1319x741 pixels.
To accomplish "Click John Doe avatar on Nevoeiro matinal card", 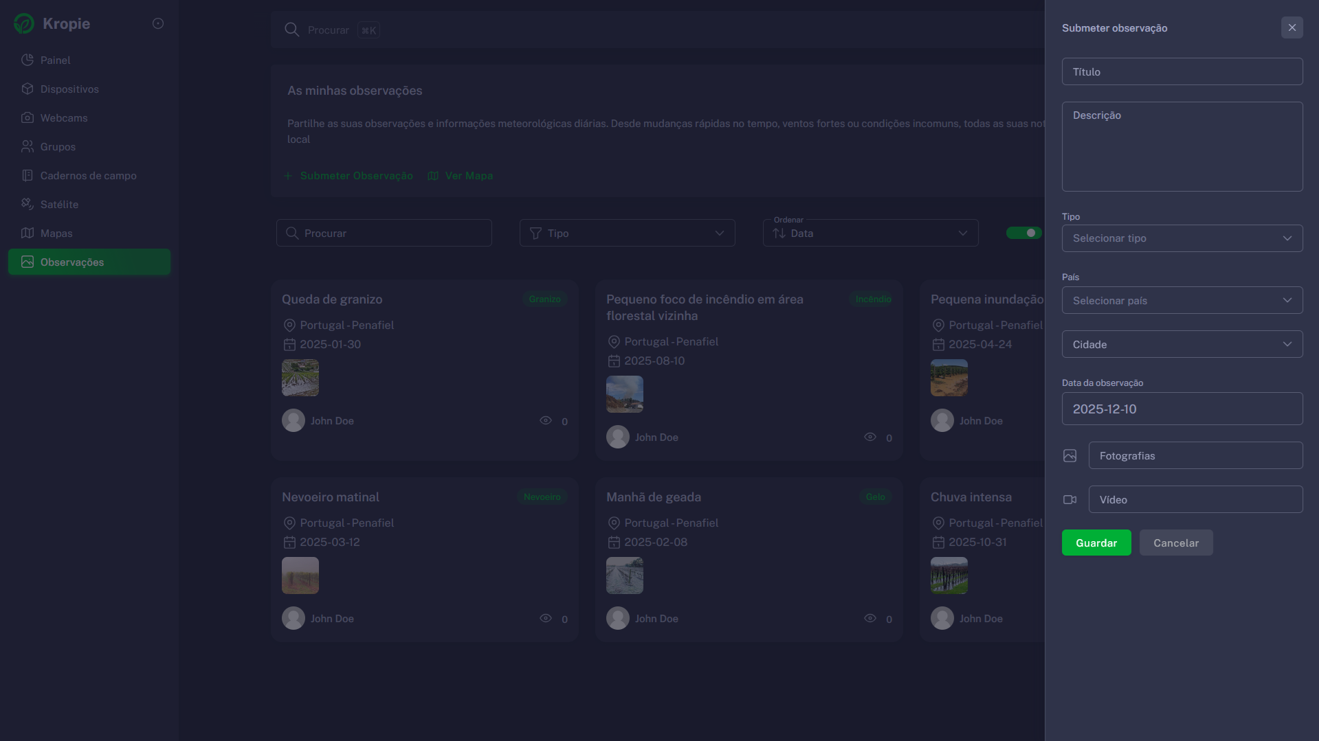I will point(293,618).
